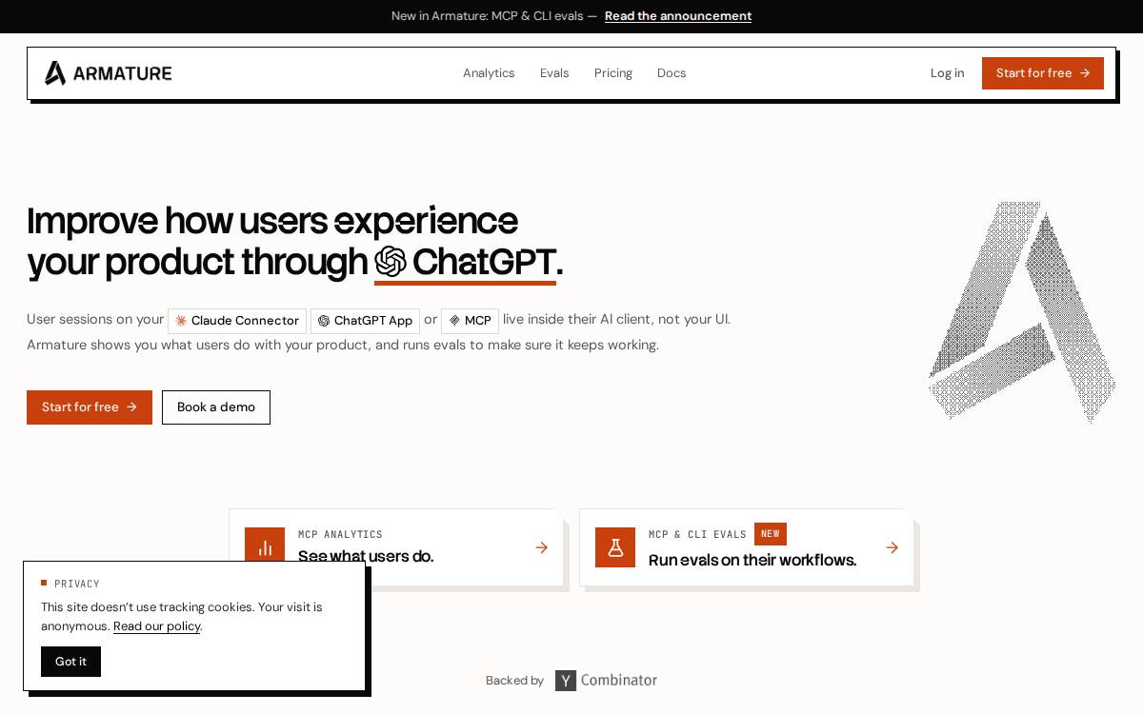Click Start for free in the navbar
1143x714 pixels.
(1043, 73)
